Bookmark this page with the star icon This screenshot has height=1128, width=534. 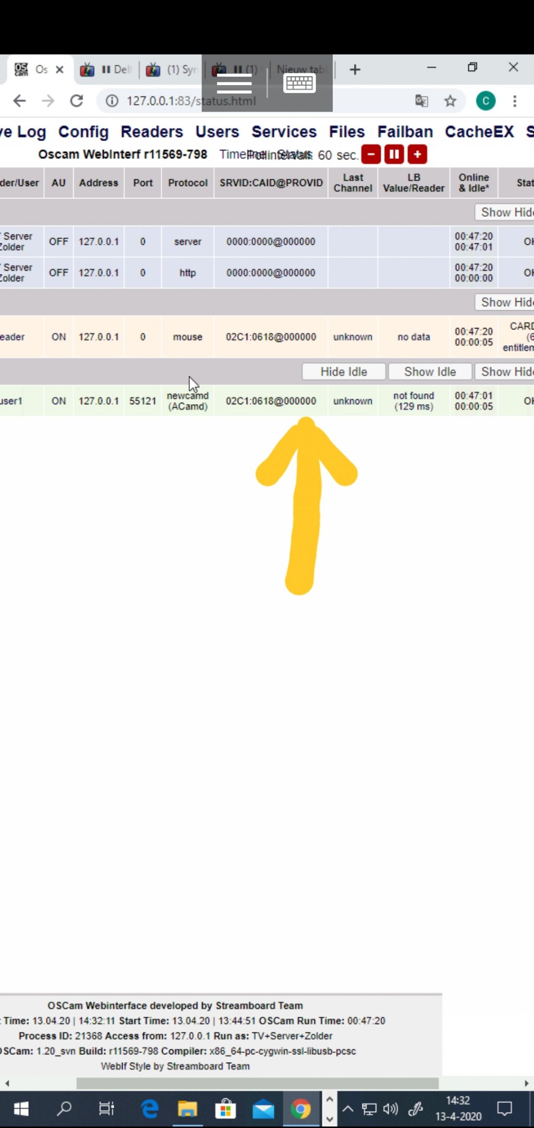[x=451, y=101]
